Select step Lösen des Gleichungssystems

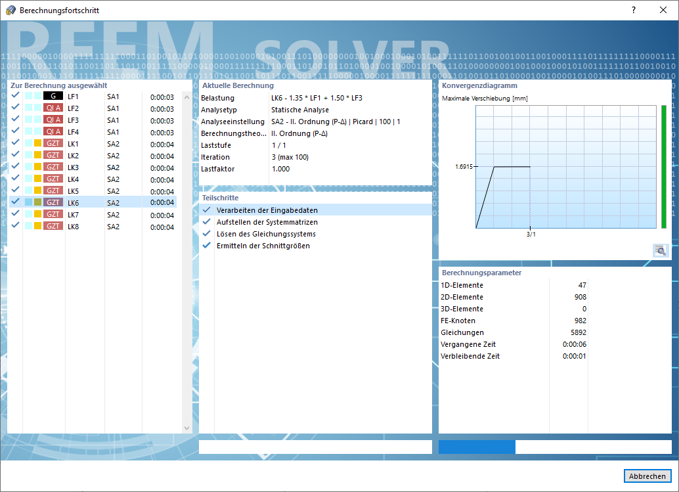coord(316,234)
